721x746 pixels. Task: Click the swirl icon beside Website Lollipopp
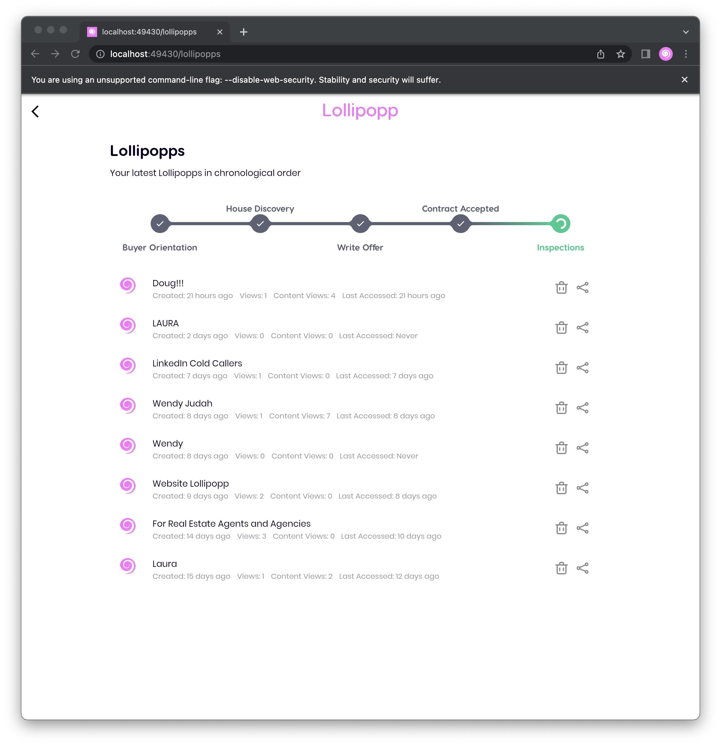point(128,486)
